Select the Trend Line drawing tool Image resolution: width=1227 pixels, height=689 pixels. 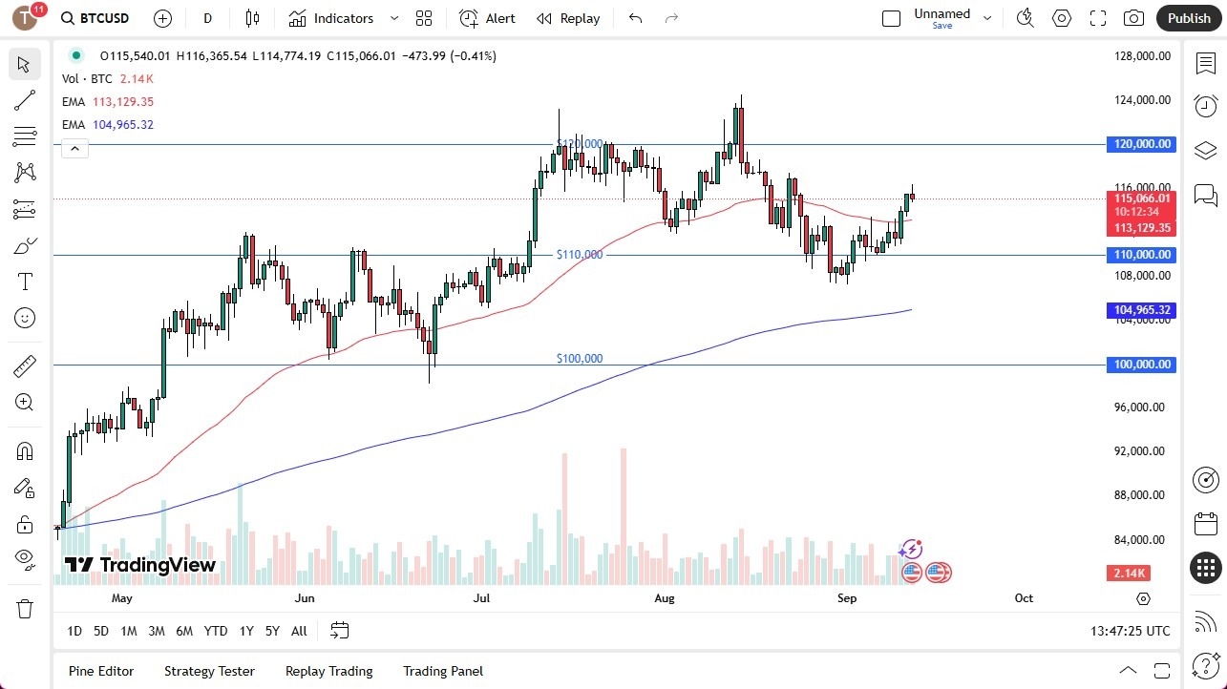tap(24, 100)
